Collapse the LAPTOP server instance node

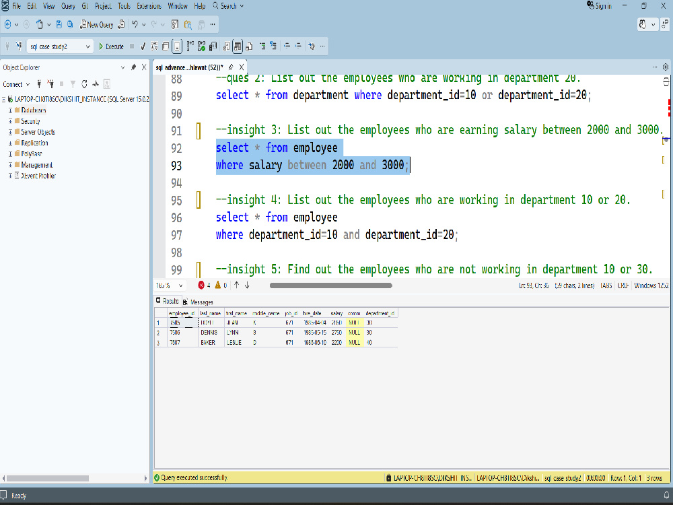[x=3, y=99]
